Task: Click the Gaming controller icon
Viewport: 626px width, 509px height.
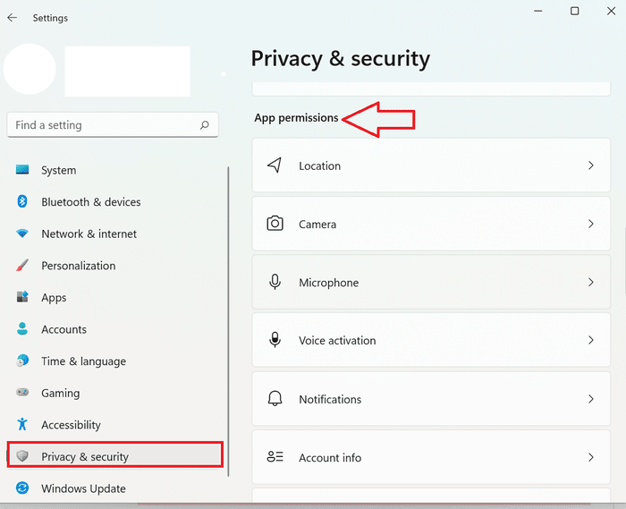Action: (x=22, y=393)
